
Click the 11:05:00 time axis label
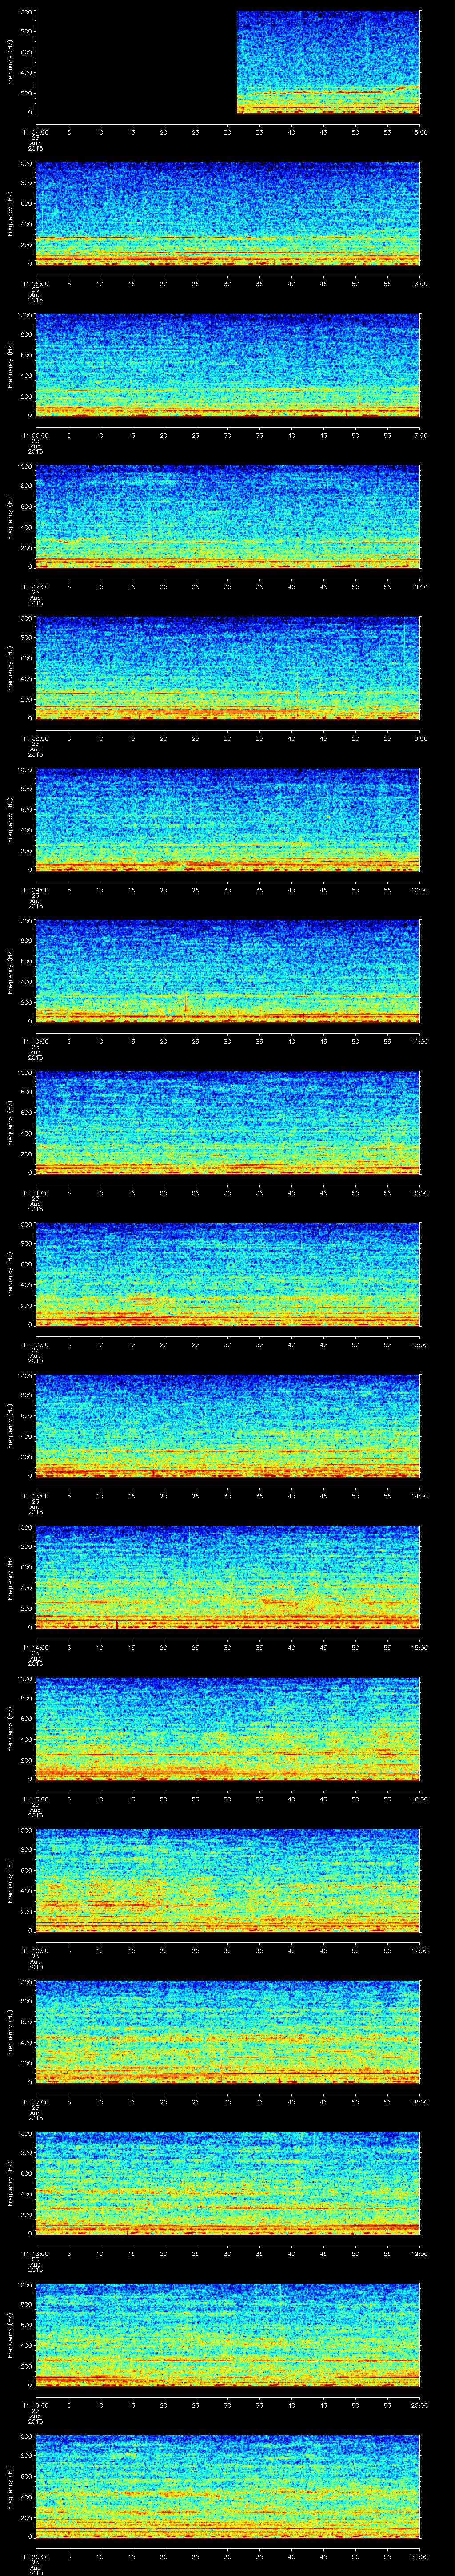coord(35,284)
